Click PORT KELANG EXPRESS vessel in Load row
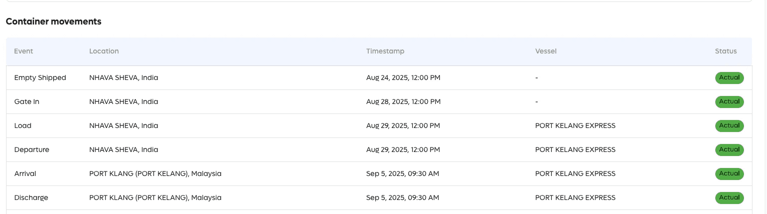The image size is (767, 214). 575,126
